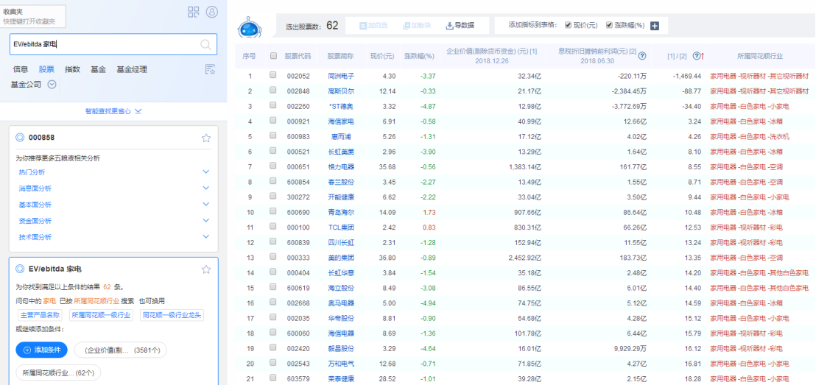This screenshot has width=816, height=385.
Task: Check the box for TCL集团 row
Action: coord(272,227)
